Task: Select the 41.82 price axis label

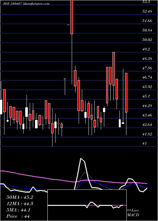Action: coord(147,134)
